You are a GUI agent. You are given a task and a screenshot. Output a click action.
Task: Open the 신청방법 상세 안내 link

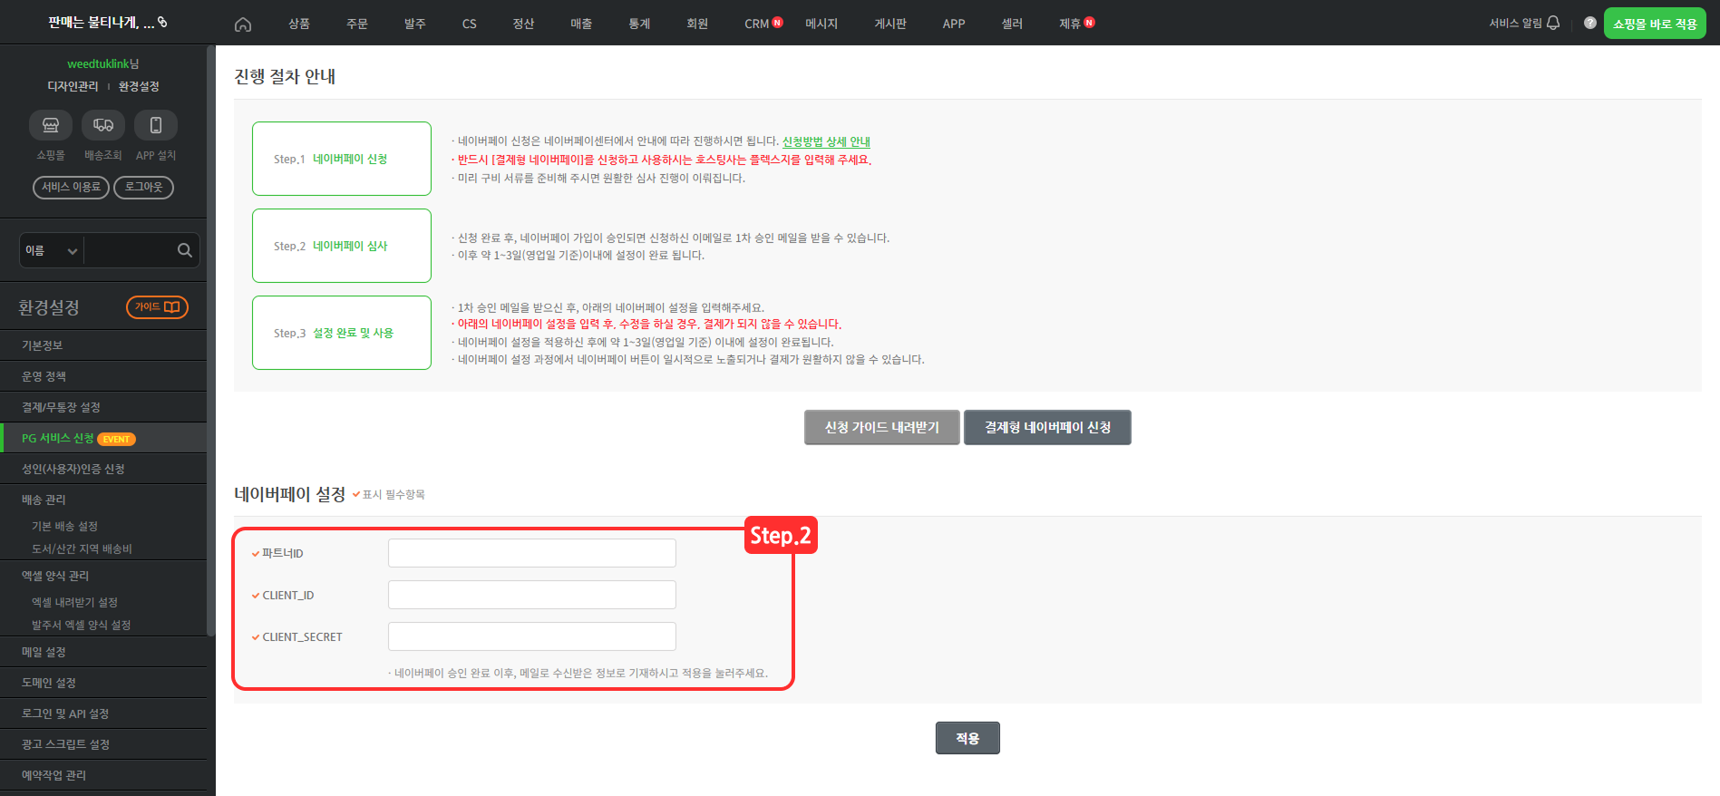[x=826, y=141]
